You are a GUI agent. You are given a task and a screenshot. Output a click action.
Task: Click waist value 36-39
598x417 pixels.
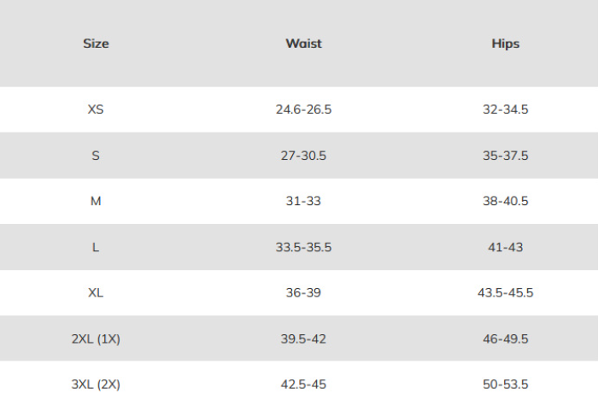pos(303,292)
